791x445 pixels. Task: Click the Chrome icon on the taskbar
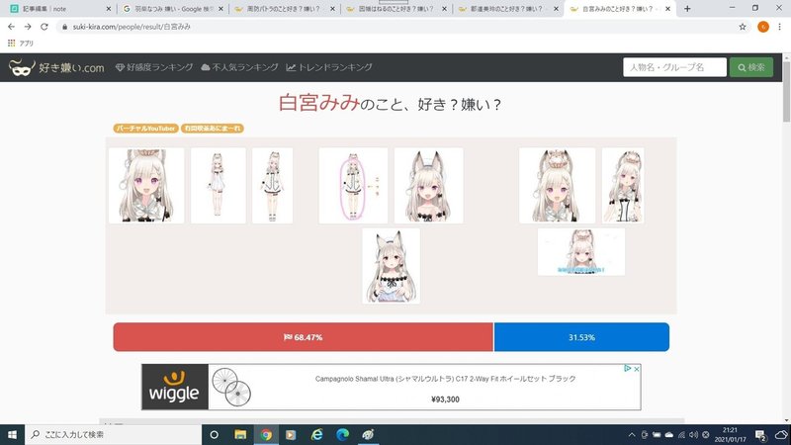coord(266,434)
